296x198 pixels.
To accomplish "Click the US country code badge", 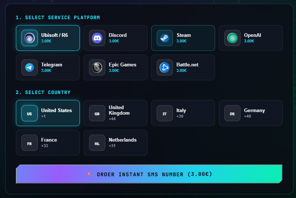I will [x=30, y=113].
